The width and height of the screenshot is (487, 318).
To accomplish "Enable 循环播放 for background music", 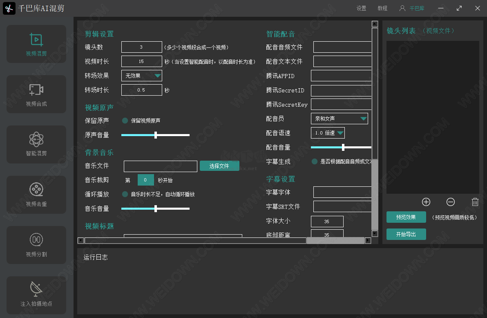I will [125, 194].
